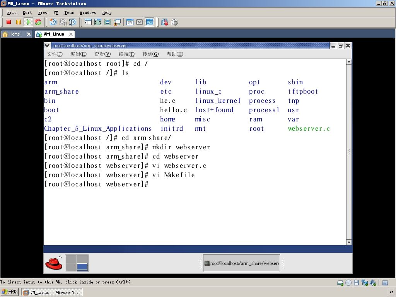This screenshot has width=396, height=297.
Task: Open the File menu in VMware
Action: click(x=12, y=12)
